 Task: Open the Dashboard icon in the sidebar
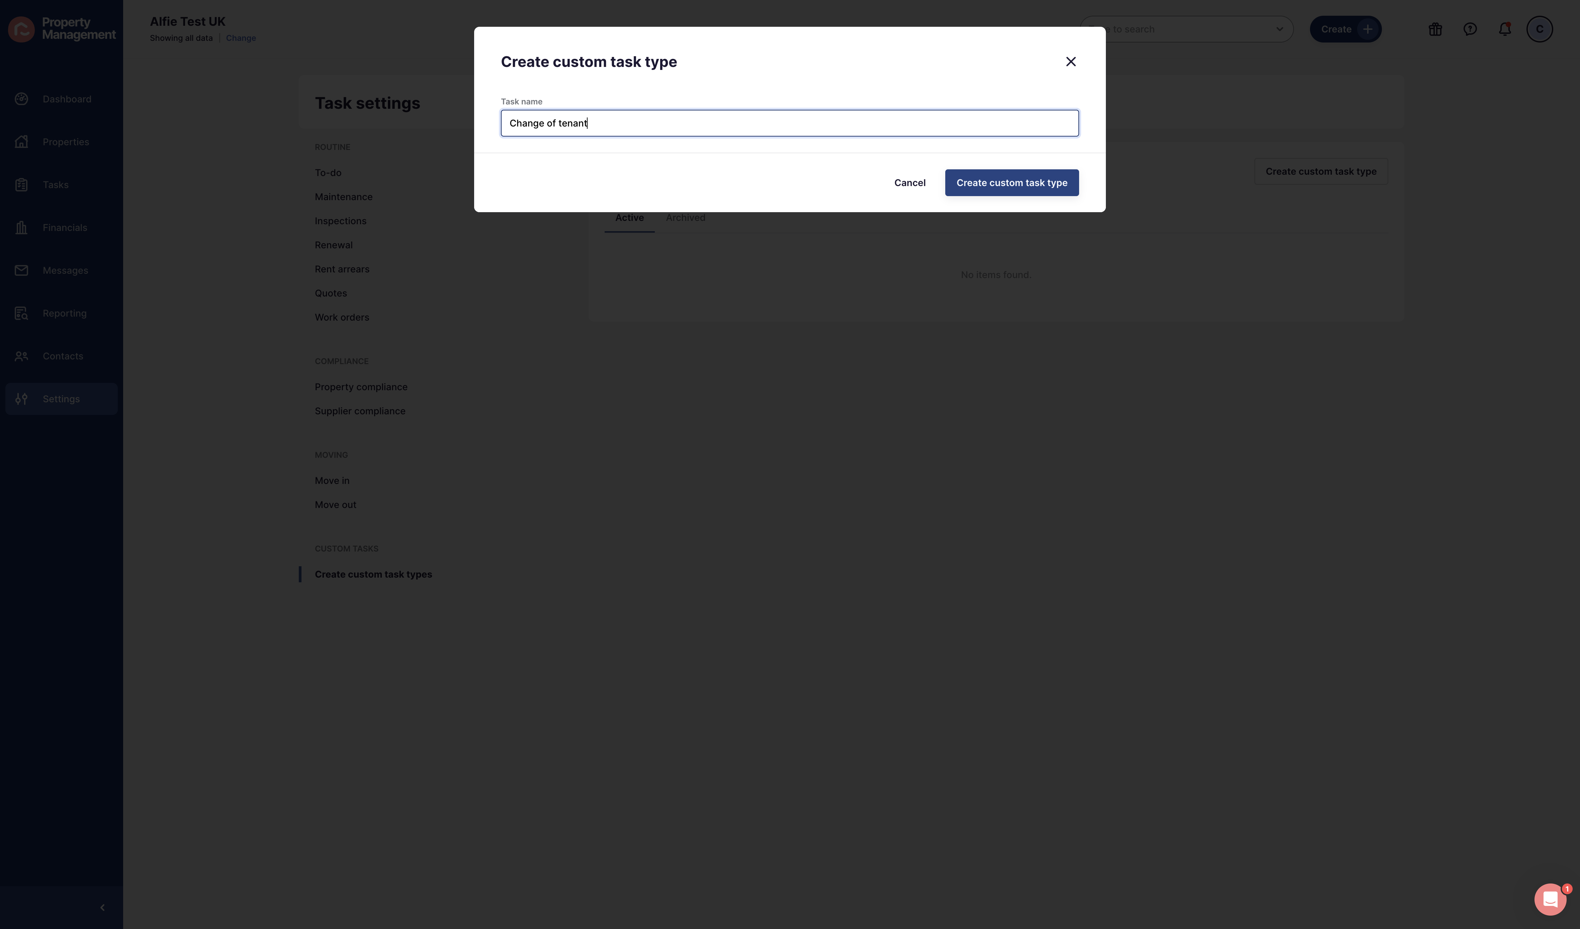tap(21, 99)
